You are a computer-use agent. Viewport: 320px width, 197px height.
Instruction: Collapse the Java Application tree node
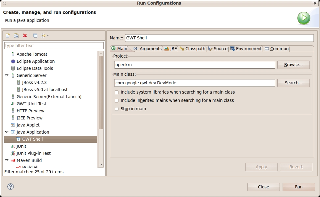click(x=7, y=132)
